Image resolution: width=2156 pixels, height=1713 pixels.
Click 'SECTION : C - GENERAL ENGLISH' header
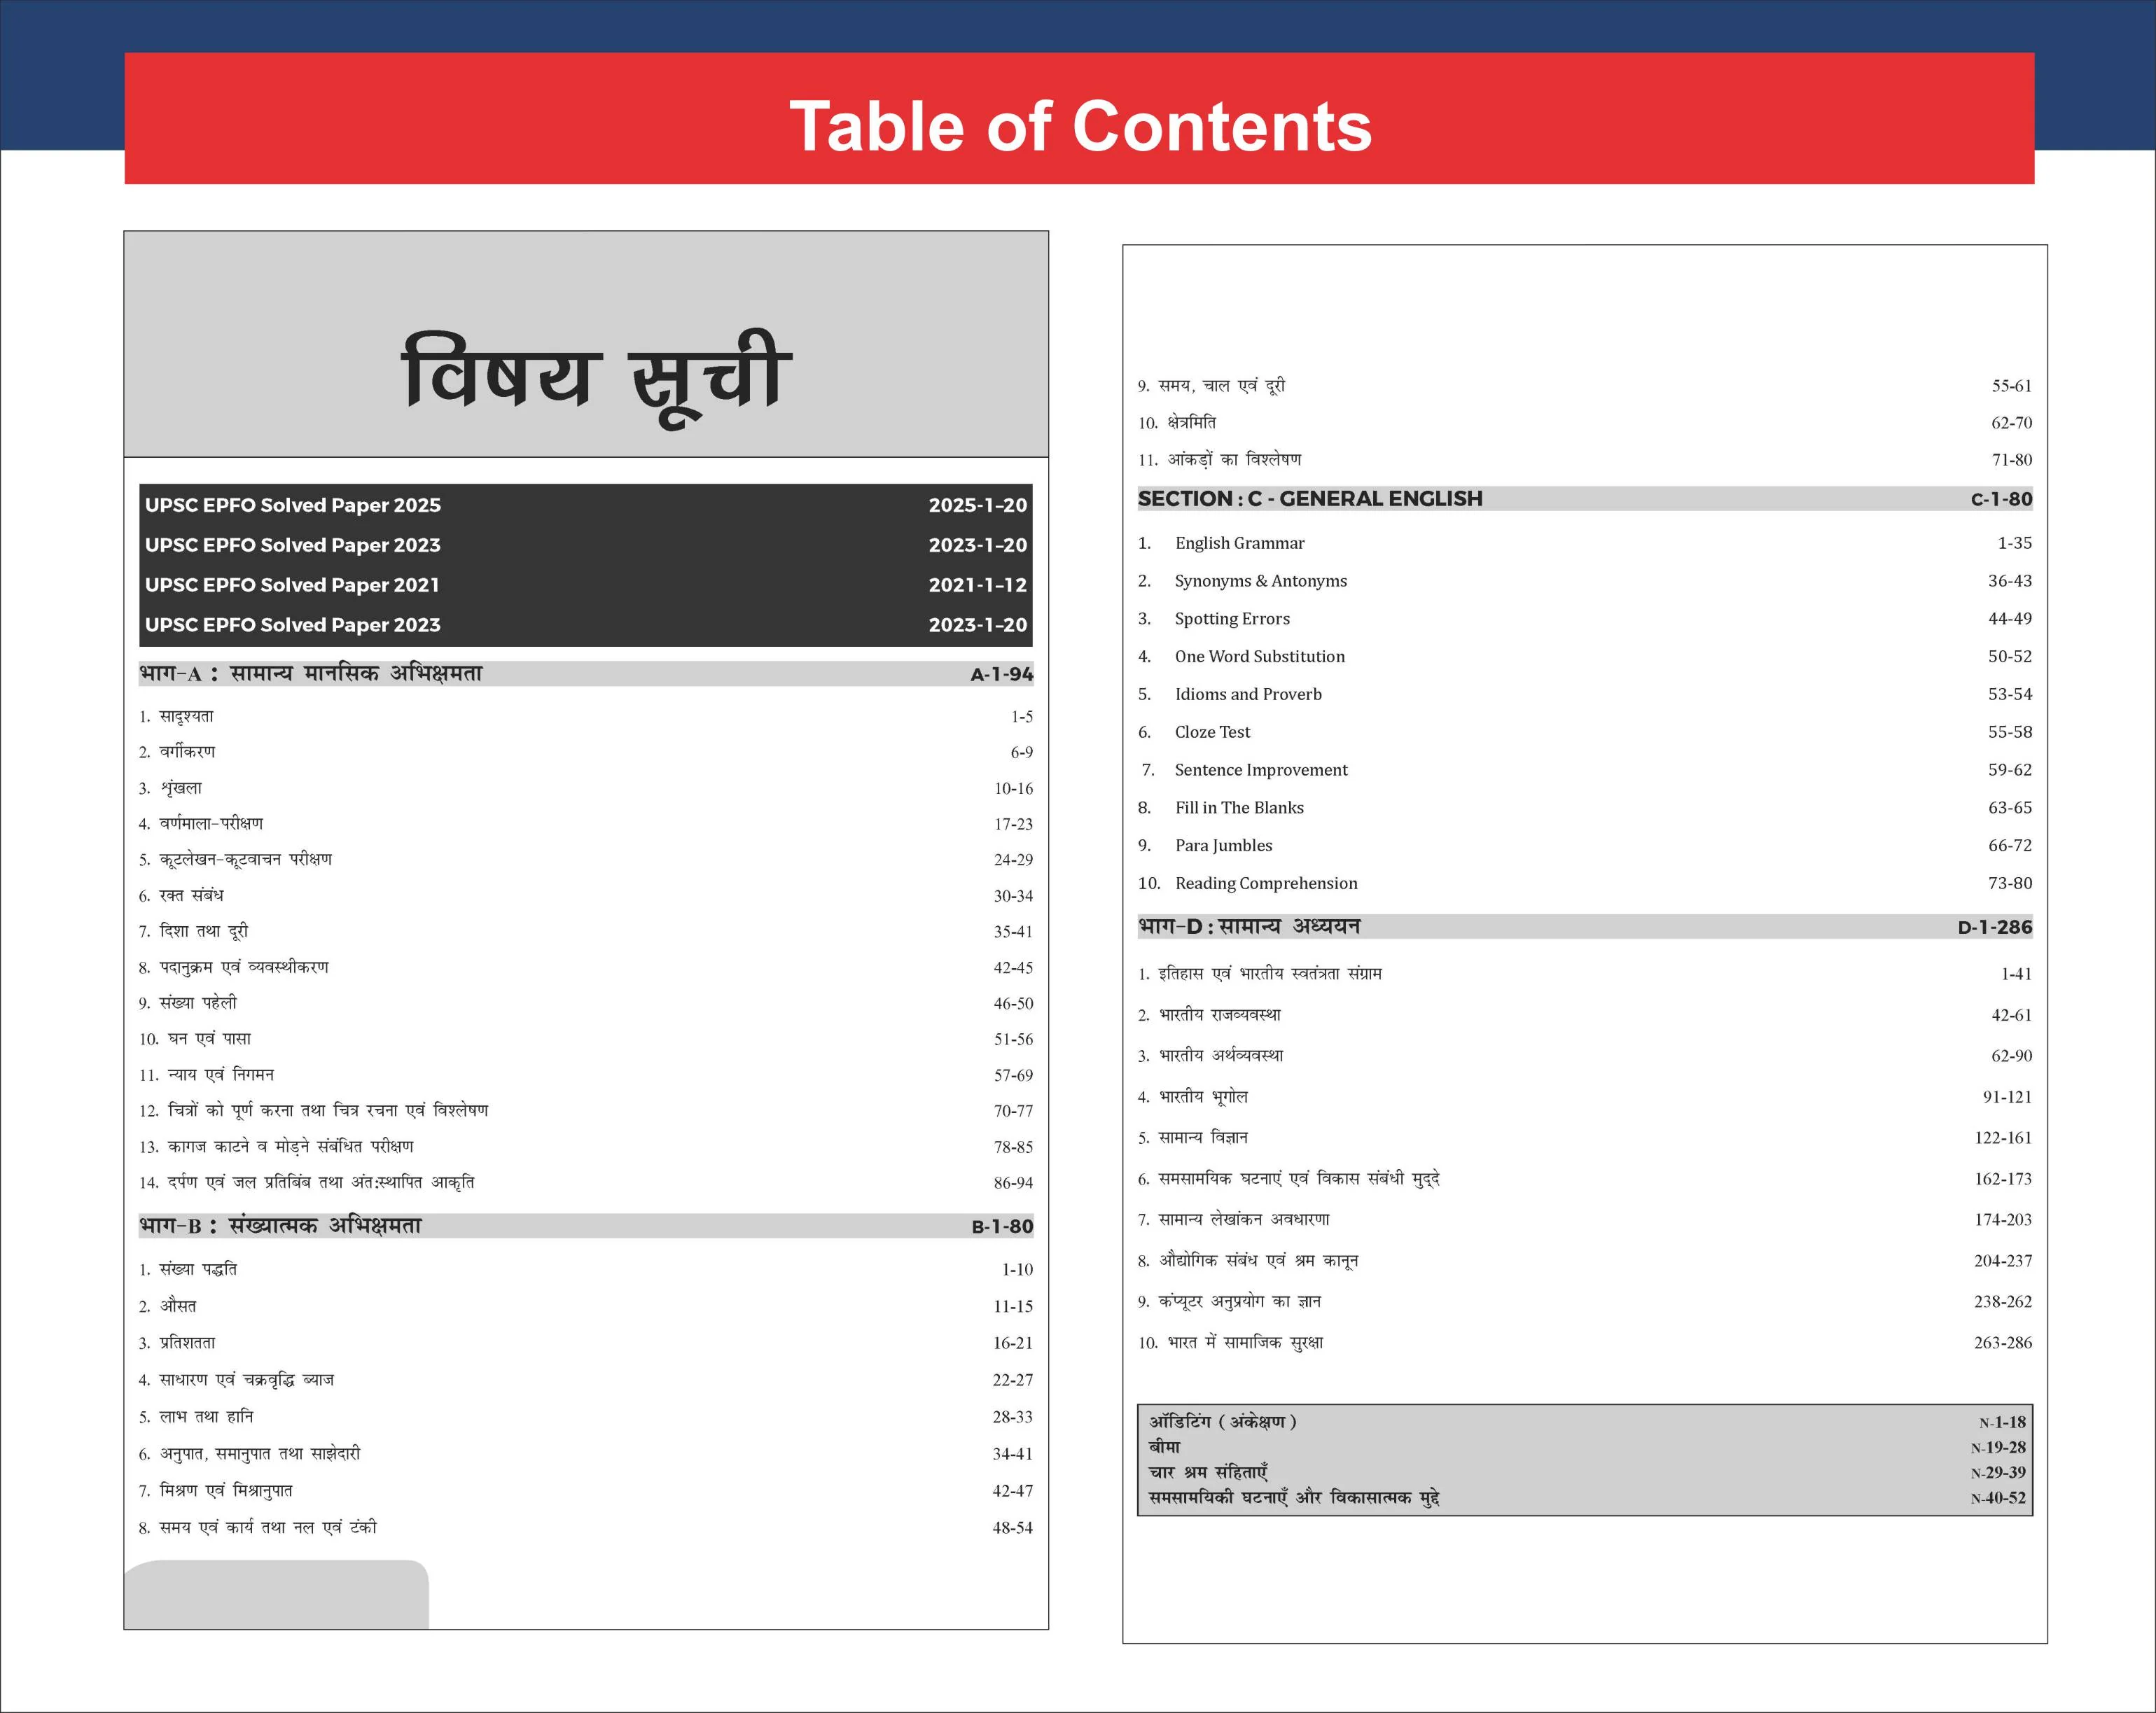point(1310,498)
